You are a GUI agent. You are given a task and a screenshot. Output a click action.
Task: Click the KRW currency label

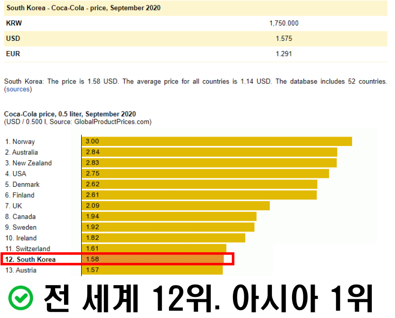point(14,23)
